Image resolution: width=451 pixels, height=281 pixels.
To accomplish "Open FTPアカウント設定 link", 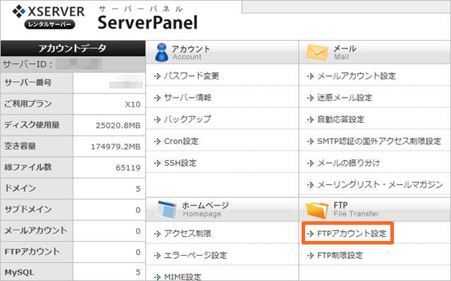I will pos(352,233).
